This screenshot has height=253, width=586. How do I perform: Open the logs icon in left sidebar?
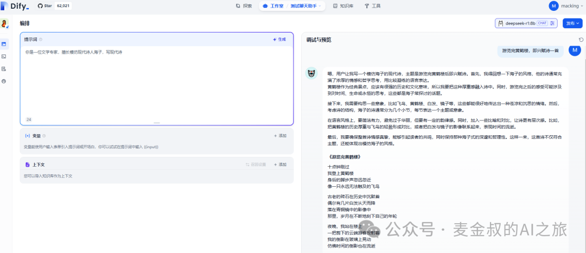point(4,68)
